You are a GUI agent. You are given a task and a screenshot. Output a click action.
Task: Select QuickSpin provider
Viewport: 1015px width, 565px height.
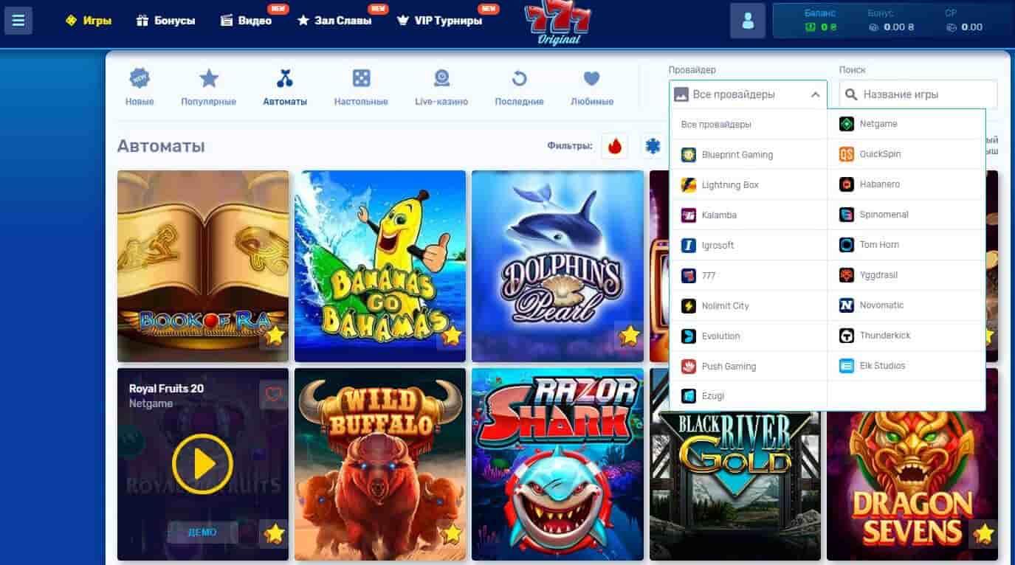click(x=906, y=154)
